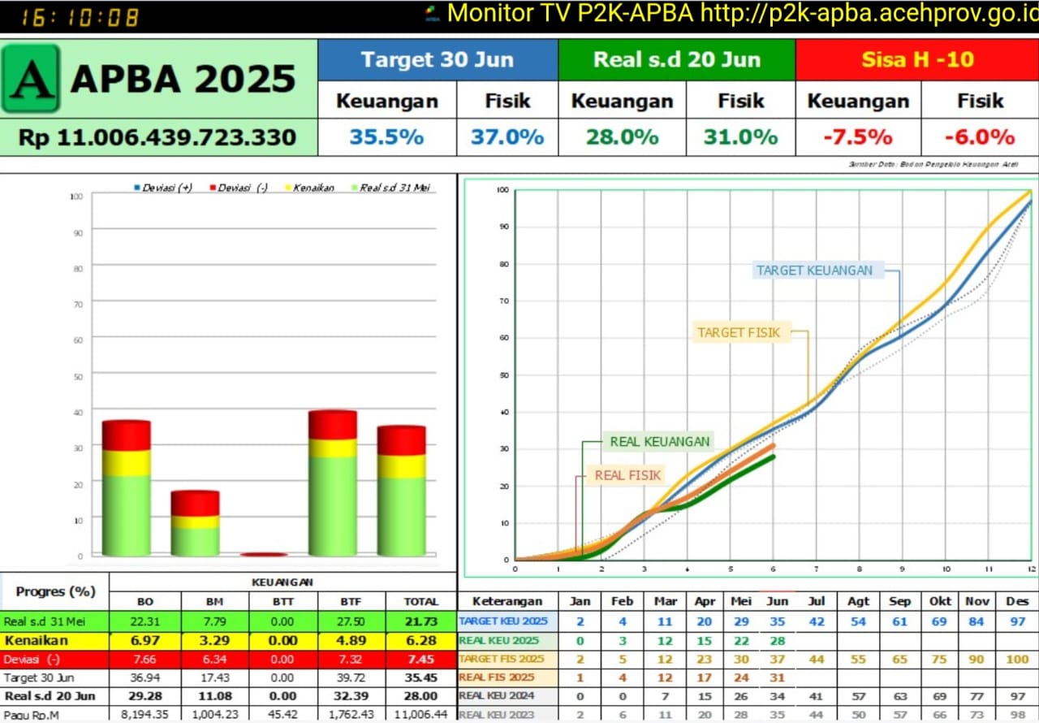This screenshot has width=1039, height=723.
Task: Click the digital clock display
Action: [80, 17]
